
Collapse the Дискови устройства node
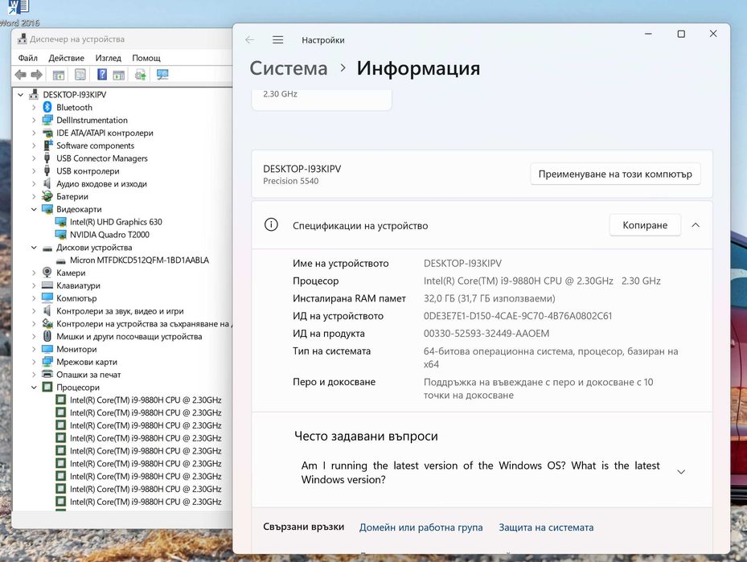click(x=34, y=247)
